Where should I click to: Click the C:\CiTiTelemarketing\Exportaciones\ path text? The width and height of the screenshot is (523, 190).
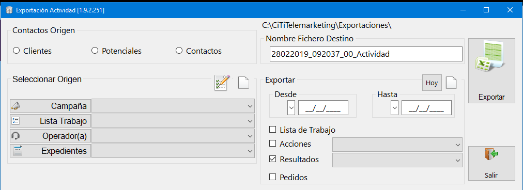click(x=327, y=25)
